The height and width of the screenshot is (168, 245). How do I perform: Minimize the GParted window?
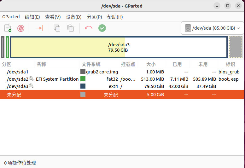(x=217, y=6)
